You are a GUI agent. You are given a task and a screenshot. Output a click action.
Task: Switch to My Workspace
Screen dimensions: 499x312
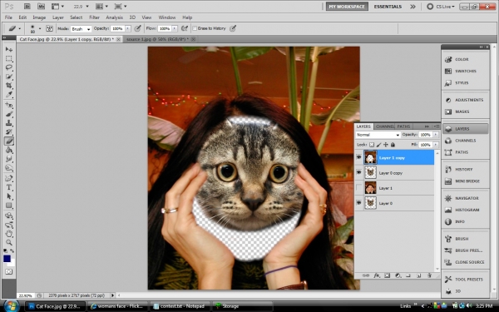pyautogui.click(x=347, y=7)
